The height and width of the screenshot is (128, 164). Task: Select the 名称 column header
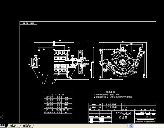click(x=111, y=110)
